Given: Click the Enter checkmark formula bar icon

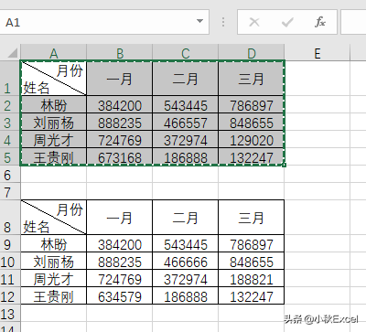Looking at the screenshot, I should (287, 22).
